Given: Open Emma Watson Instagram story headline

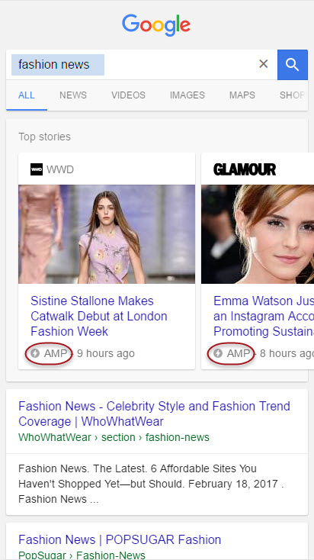Looking at the screenshot, I should pos(264,316).
